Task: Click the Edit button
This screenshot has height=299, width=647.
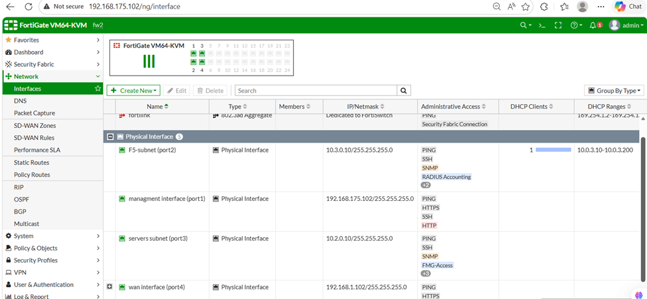Action: [x=177, y=91]
